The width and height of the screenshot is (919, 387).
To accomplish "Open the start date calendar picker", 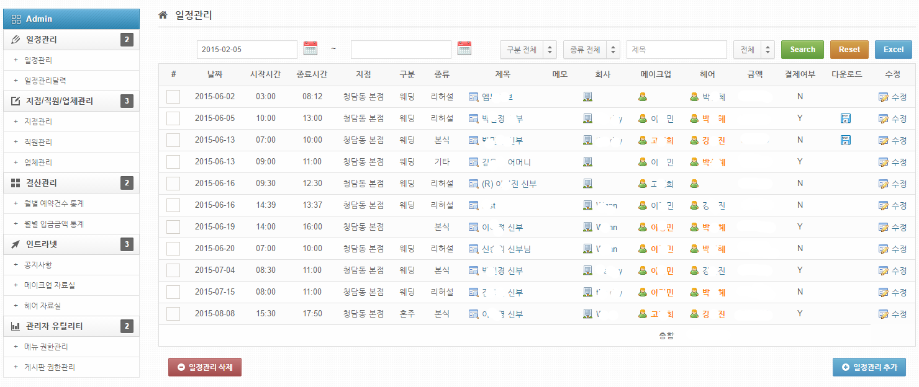I will coord(310,48).
